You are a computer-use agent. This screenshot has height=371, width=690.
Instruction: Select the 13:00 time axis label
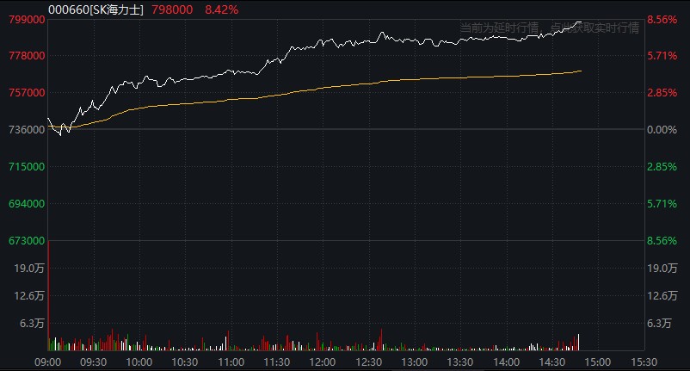pos(415,362)
